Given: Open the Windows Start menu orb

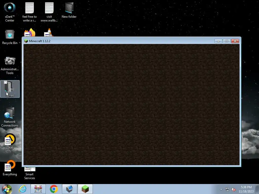Looking at the screenshot, I should pyautogui.click(x=7, y=189).
